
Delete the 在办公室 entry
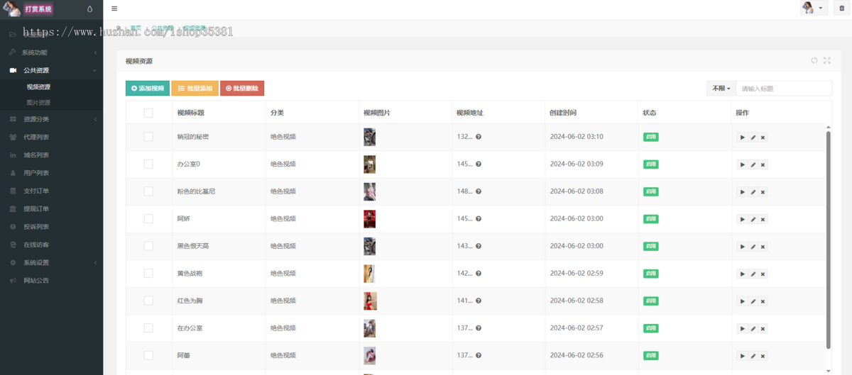coord(763,328)
